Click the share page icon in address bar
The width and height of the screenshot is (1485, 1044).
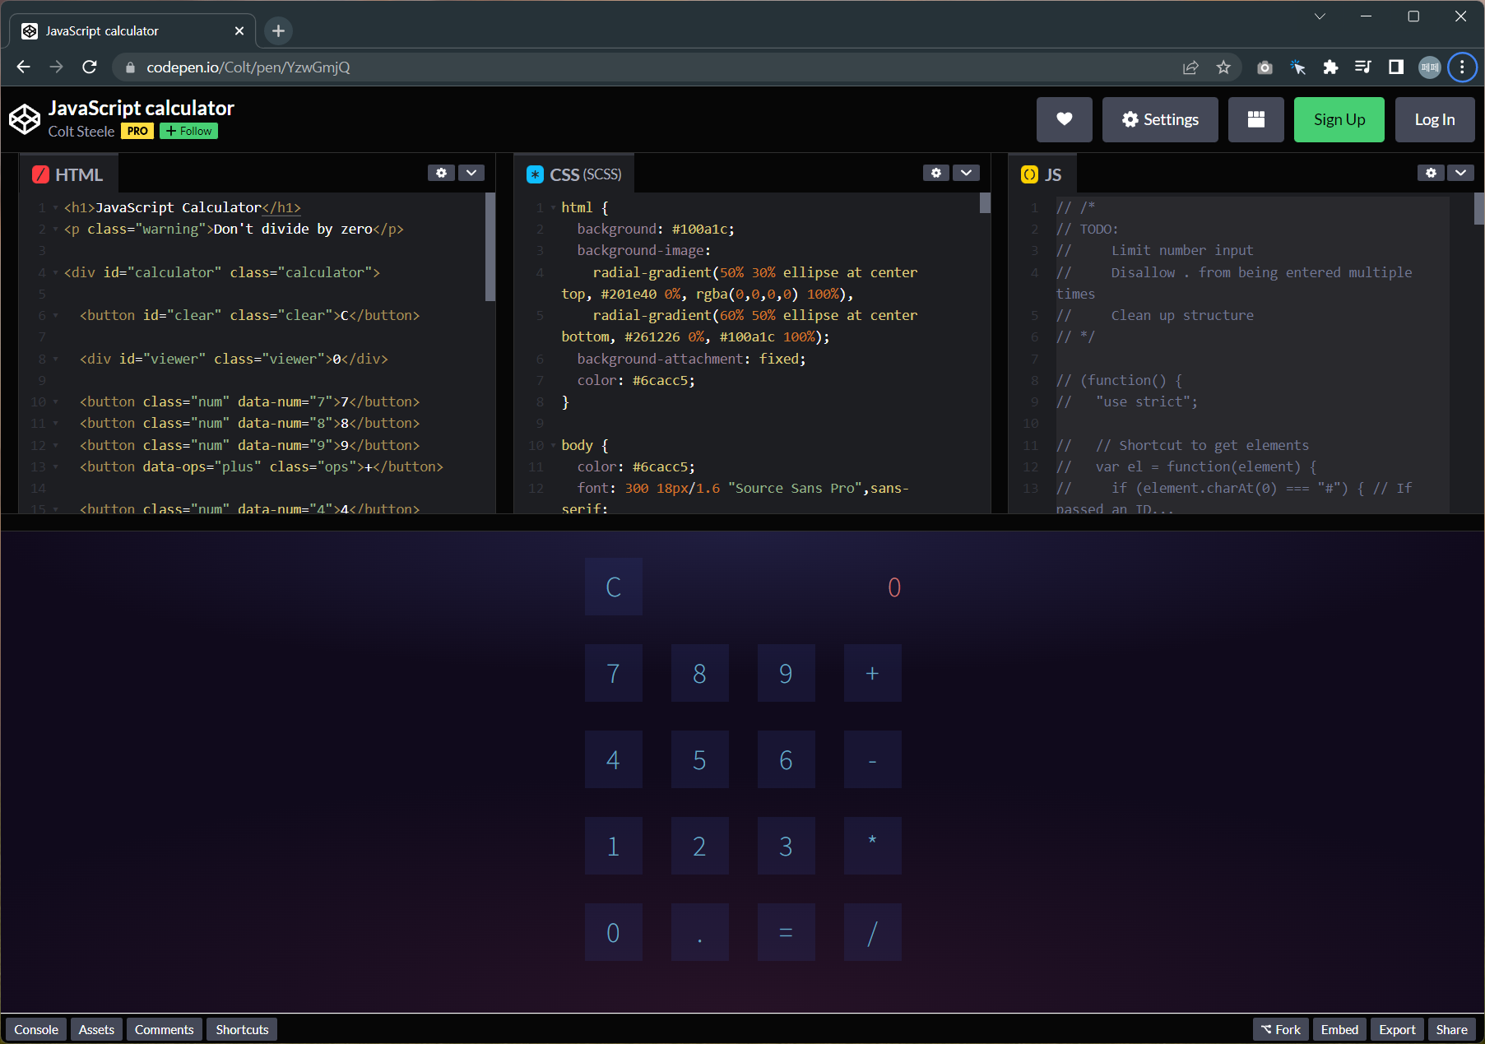point(1190,67)
